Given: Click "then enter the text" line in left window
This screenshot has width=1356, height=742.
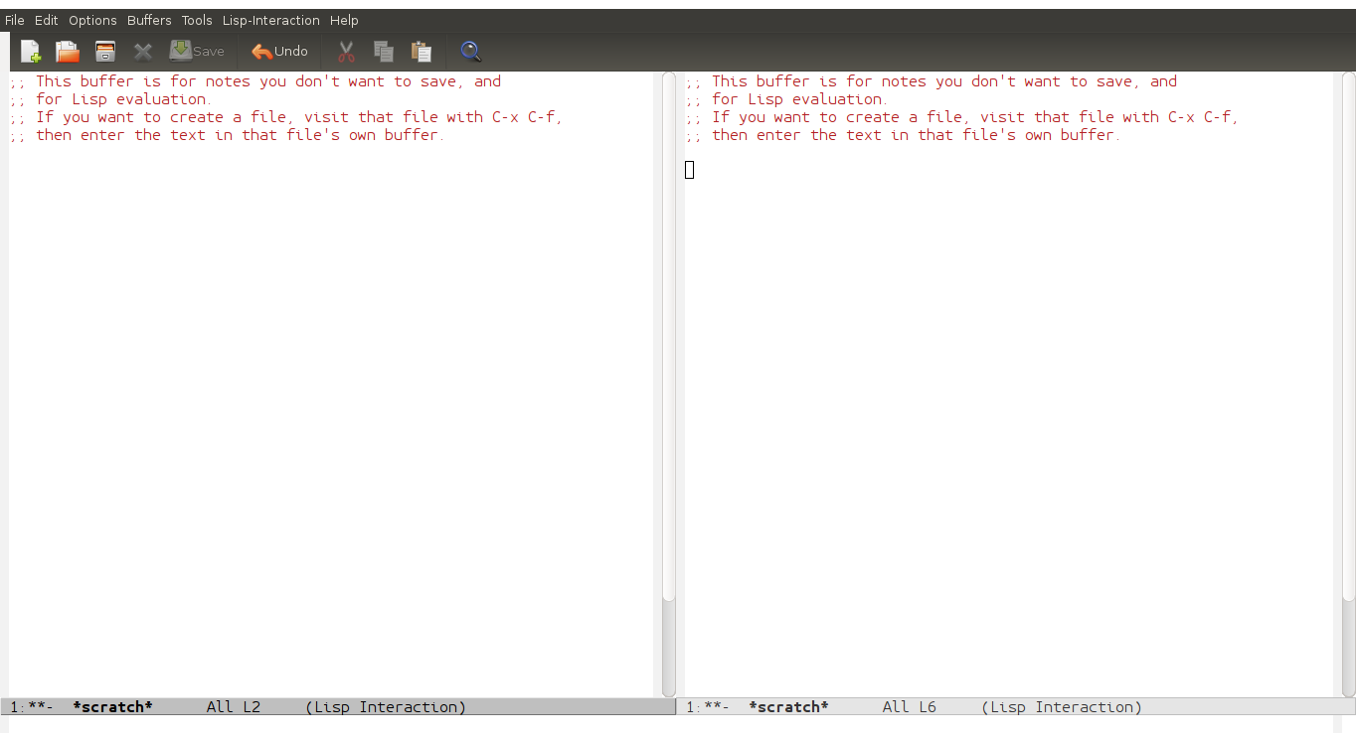Looking at the screenshot, I should point(228,135).
